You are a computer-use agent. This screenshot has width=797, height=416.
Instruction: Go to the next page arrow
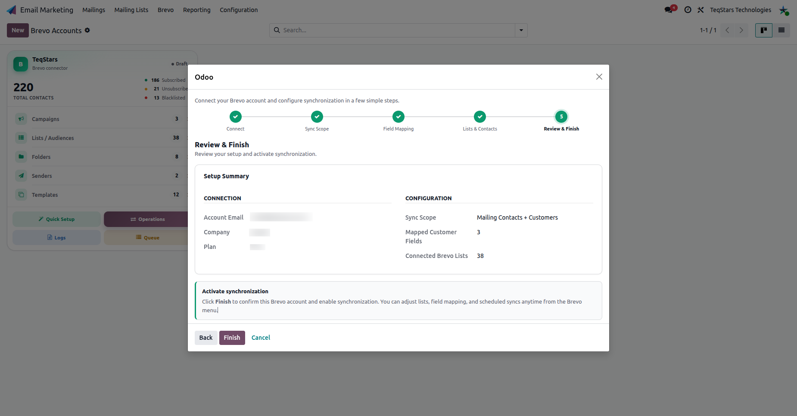pos(741,30)
